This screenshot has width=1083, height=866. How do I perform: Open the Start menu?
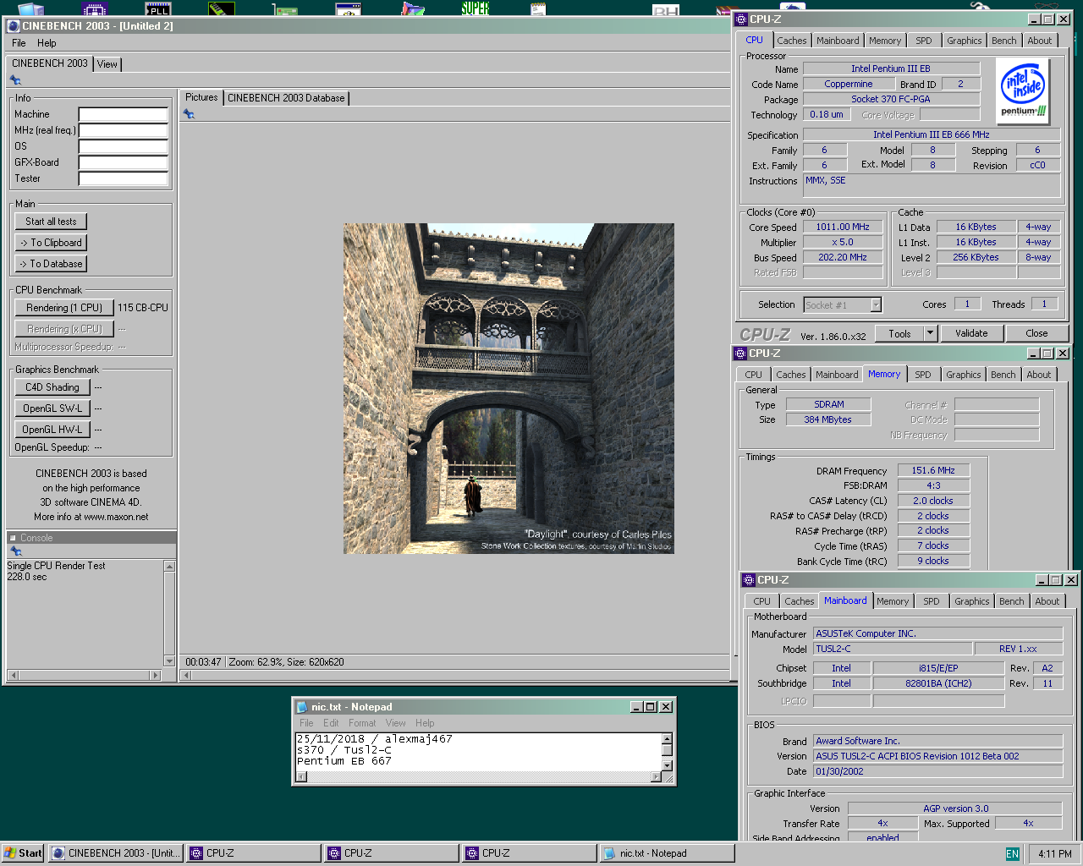coord(23,853)
